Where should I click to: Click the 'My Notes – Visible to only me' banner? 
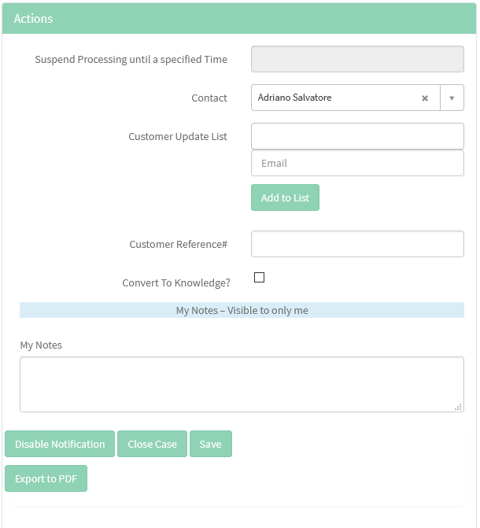coord(242,310)
